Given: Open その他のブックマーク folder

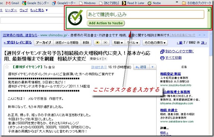Looking at the screenshot, I should (197, 3).
